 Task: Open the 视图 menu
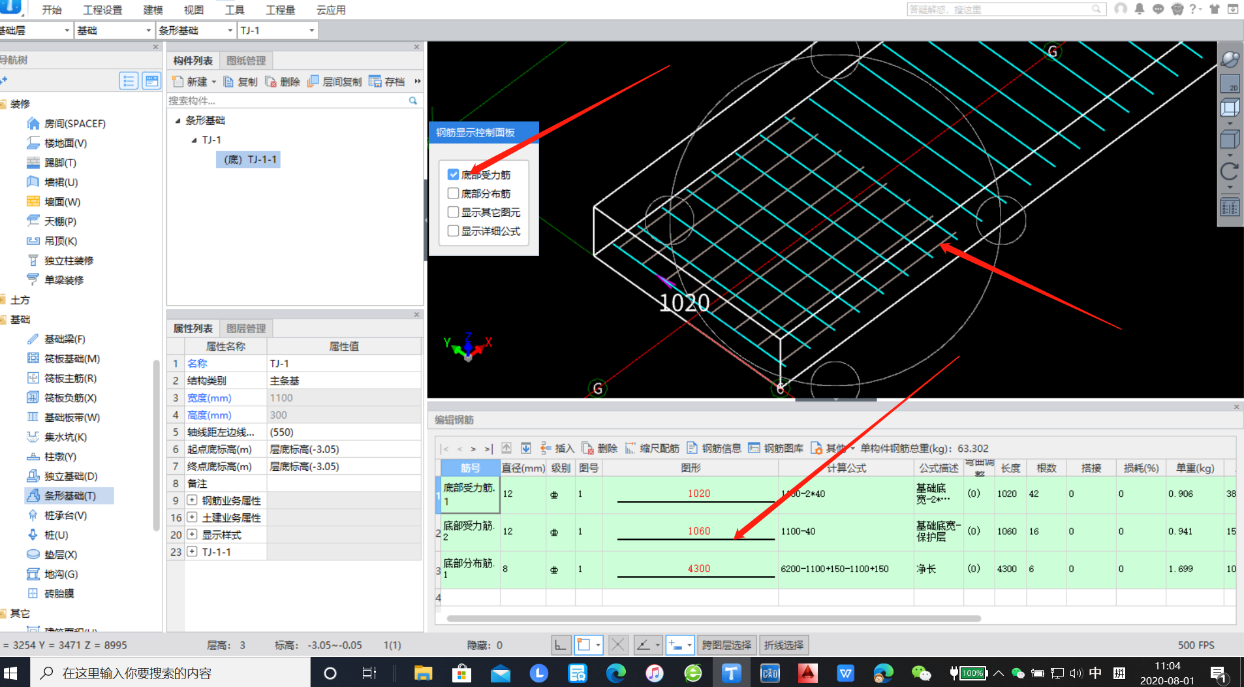pos(193,10)
